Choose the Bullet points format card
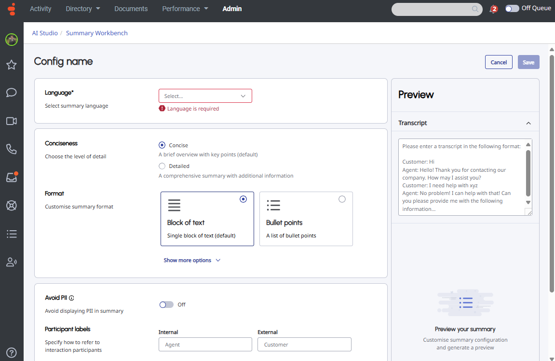This screenshot has height=361, width=555. click(x=306, y=219)
